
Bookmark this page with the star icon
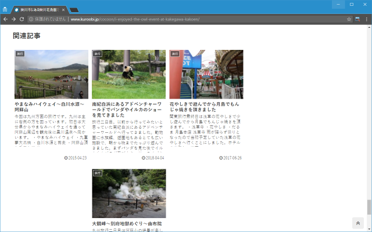click(349, 19)
